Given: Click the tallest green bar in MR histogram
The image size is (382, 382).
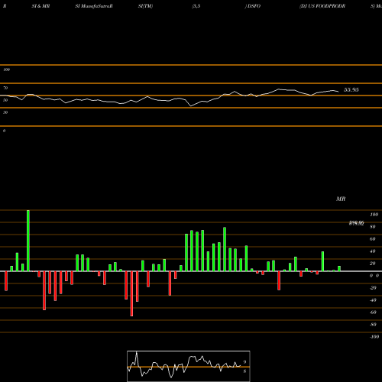Looking at the screenshot, I should tap(28, 241).
